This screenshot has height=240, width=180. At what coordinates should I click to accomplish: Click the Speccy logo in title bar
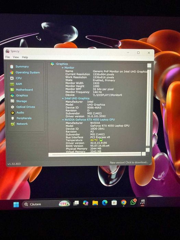point(7,51)
